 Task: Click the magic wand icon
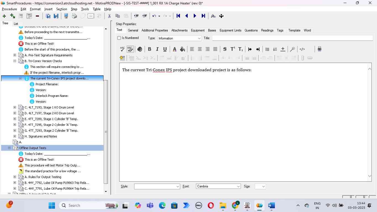tap(292, 49)
